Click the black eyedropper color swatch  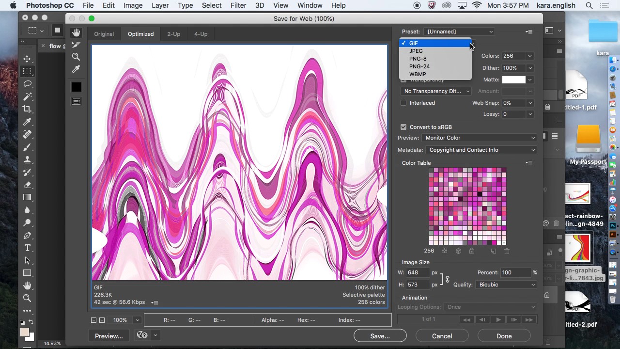[76, 87]
